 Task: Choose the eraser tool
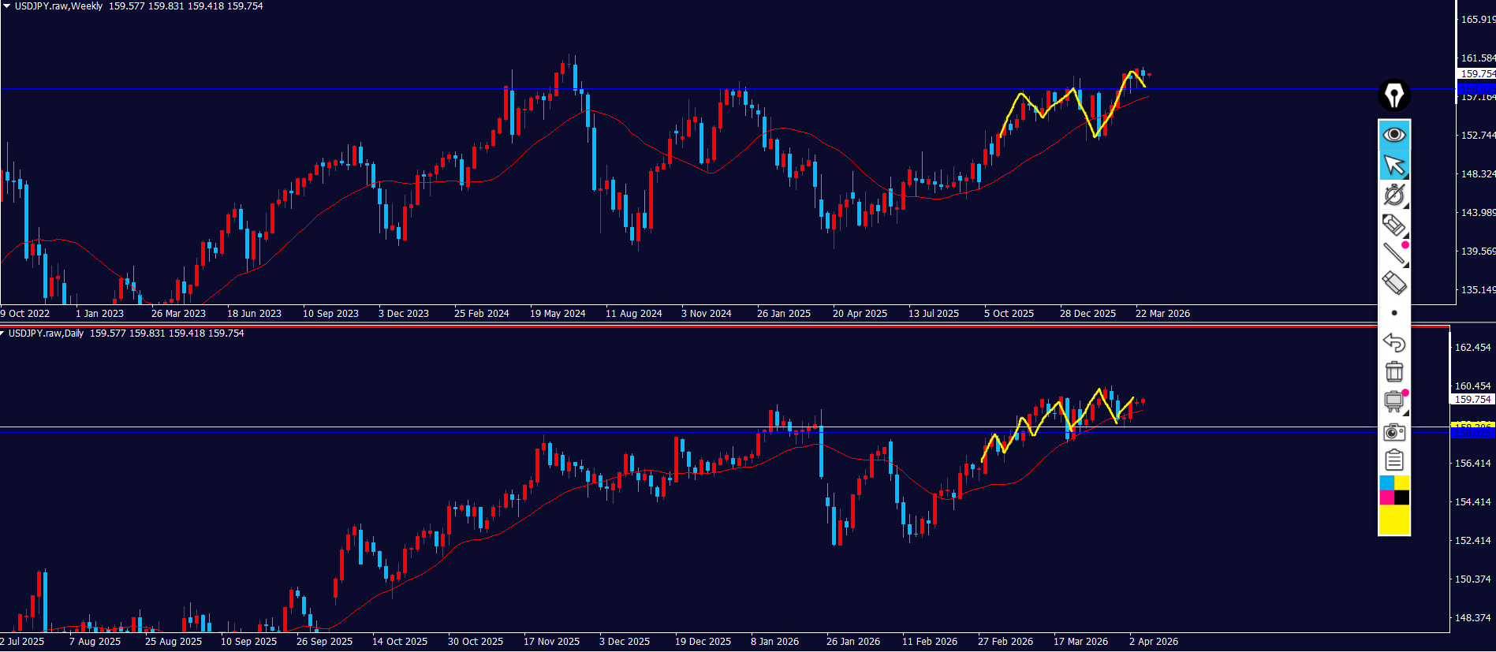tap(1393, 282)
